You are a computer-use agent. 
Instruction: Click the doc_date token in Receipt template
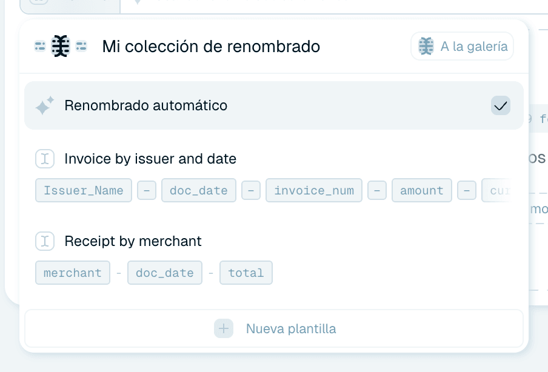coord(165,273)
